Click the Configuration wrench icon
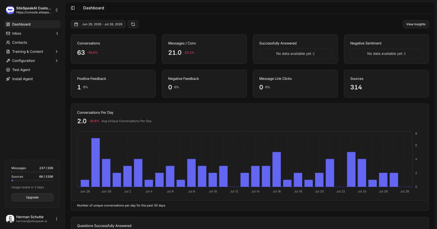 [x=8, y=61]
